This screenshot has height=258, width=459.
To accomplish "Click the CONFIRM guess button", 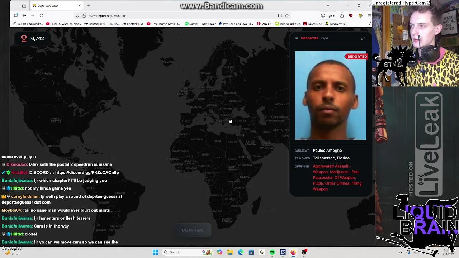I will (x=192, y=230).
